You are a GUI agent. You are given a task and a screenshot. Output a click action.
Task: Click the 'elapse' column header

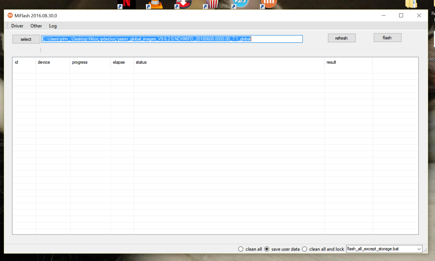click(x=122, y=62)
